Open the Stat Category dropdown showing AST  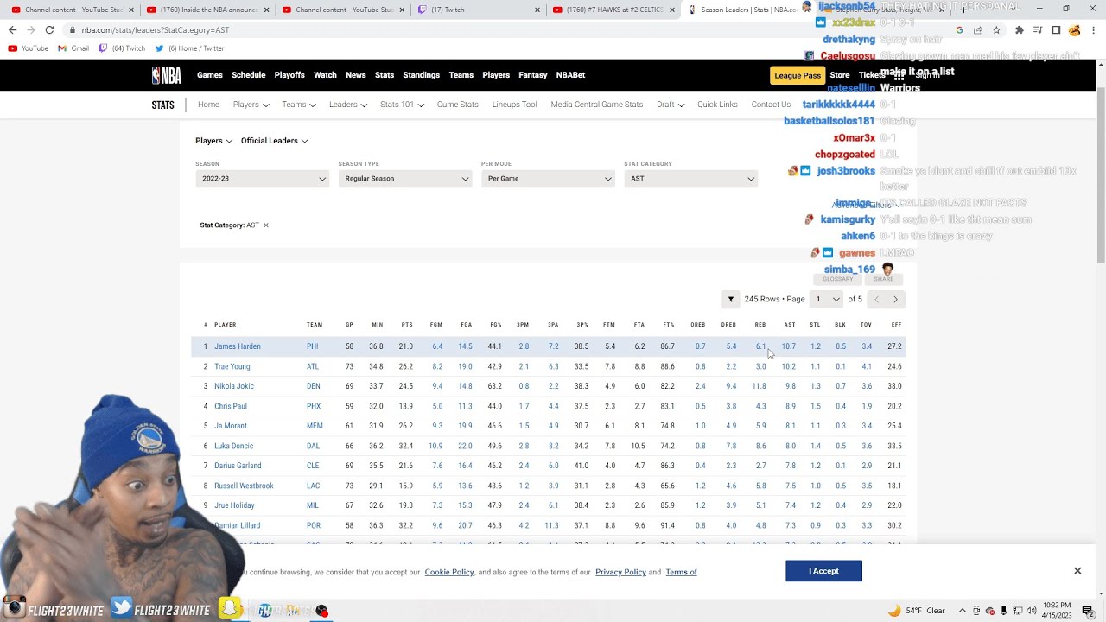pyautogui.click(x=691, y=179)
